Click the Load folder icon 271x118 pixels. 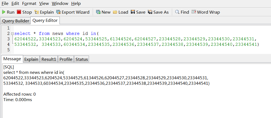[115, 12]
